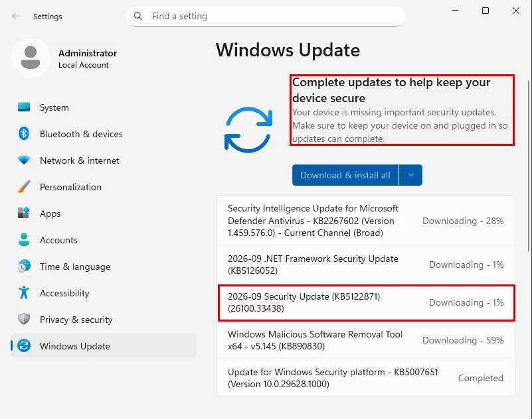Click the large blue sync arrows icon

pyautogui.click(x=248, y=130)
